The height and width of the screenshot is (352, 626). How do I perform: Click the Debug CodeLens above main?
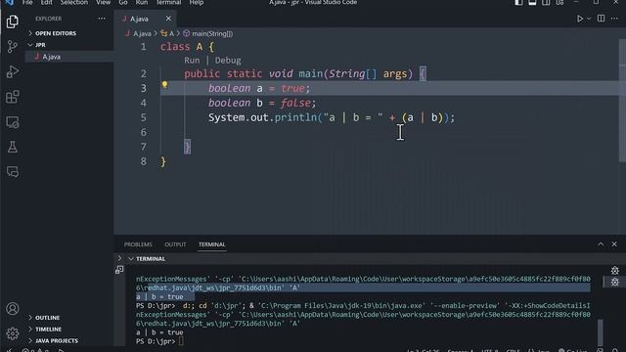(x=228, y=61)
